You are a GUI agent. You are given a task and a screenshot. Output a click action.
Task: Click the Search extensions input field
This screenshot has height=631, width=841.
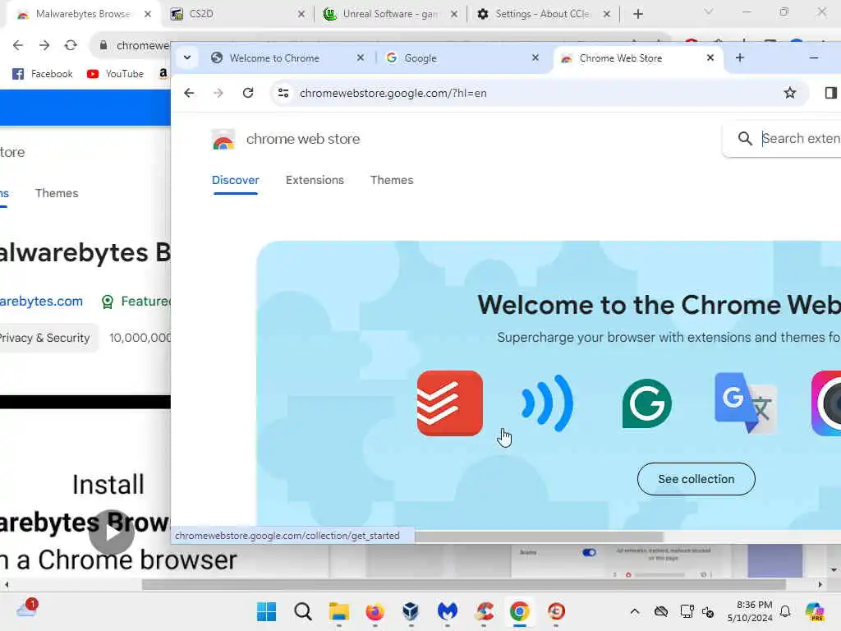tap(801, 138)
